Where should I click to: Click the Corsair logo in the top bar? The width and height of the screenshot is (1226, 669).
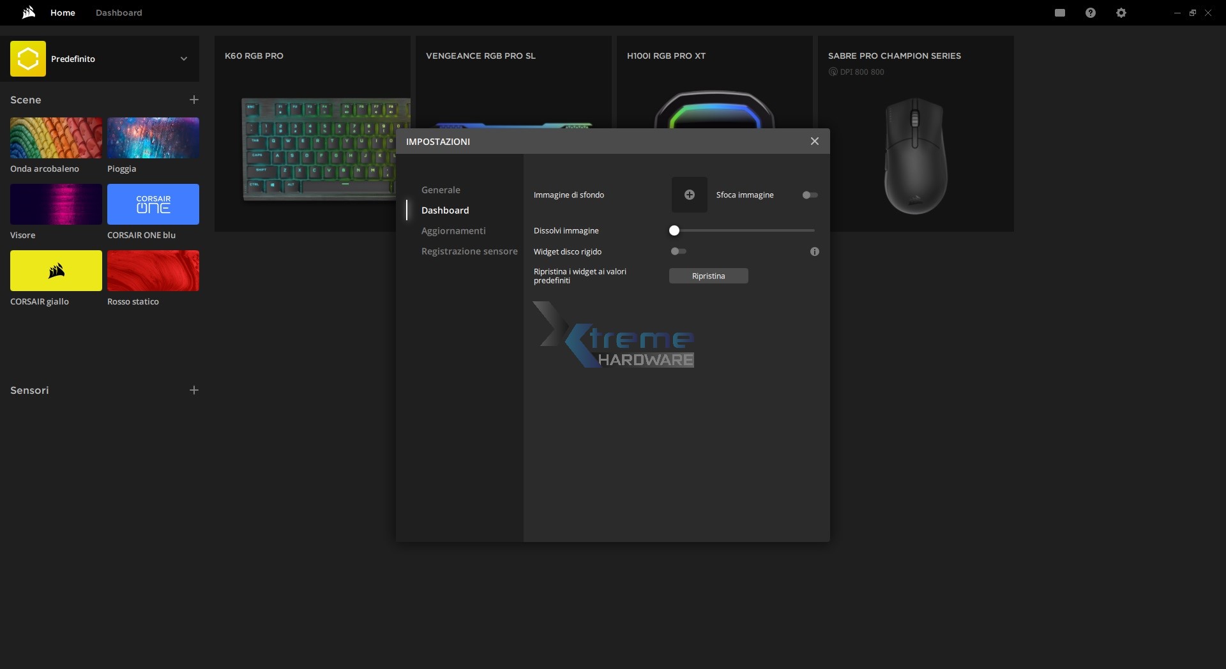click(28, 12)
